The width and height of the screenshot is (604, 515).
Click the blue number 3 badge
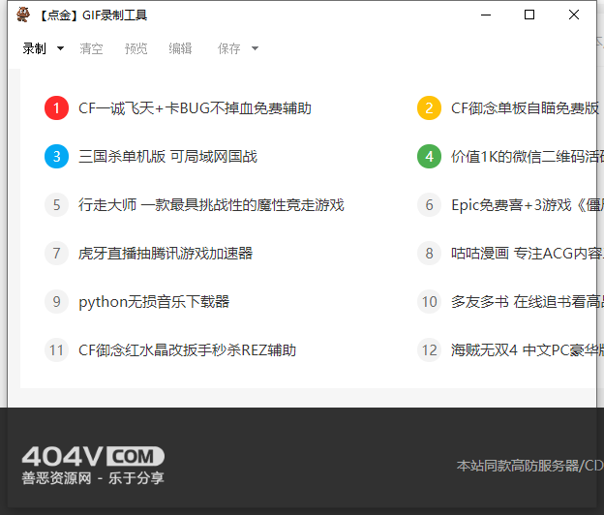(56, 157)
